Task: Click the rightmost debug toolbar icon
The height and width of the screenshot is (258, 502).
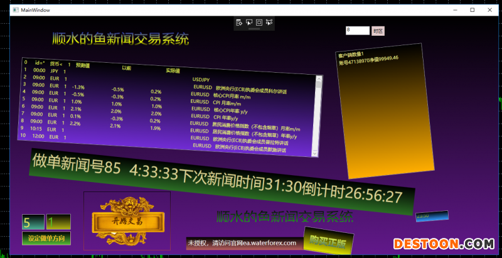Action: (x=269, y=23)
